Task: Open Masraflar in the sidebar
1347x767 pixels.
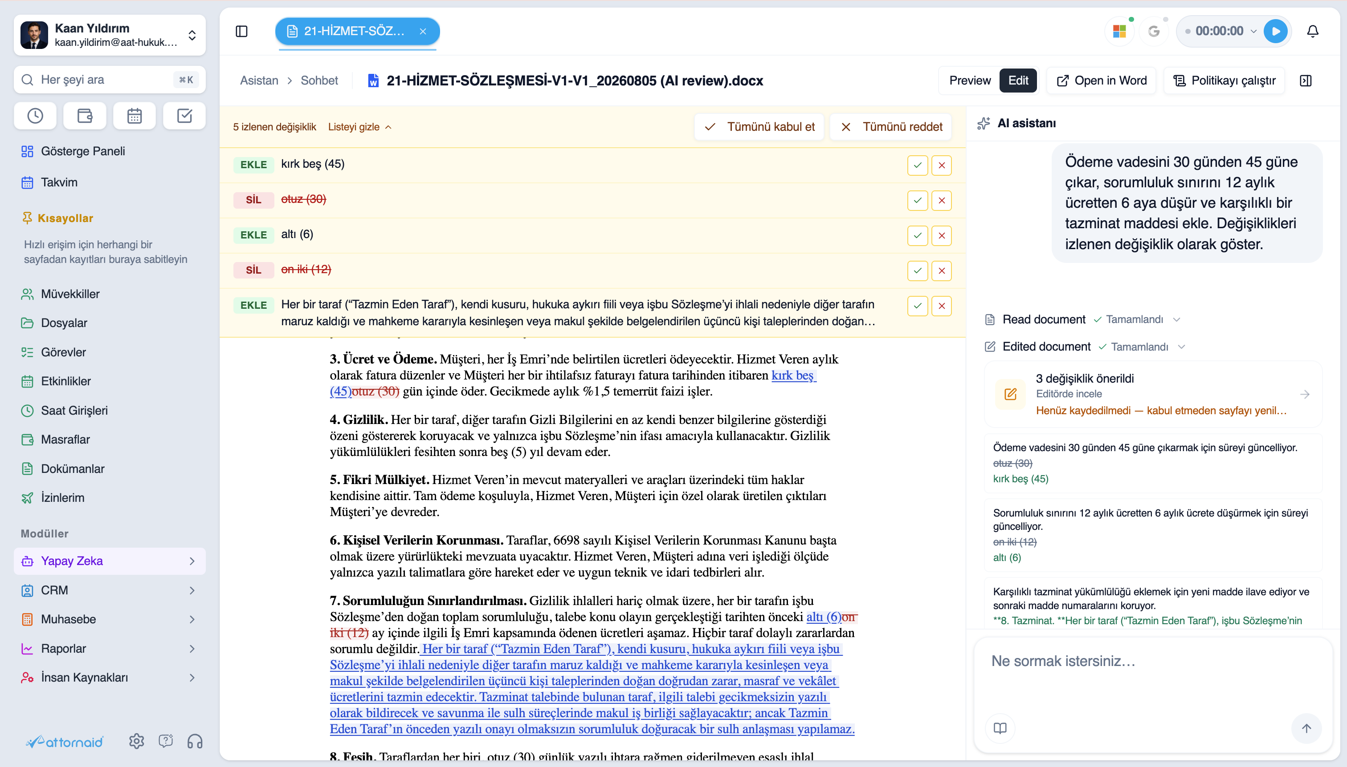Action: coord(110,440)
